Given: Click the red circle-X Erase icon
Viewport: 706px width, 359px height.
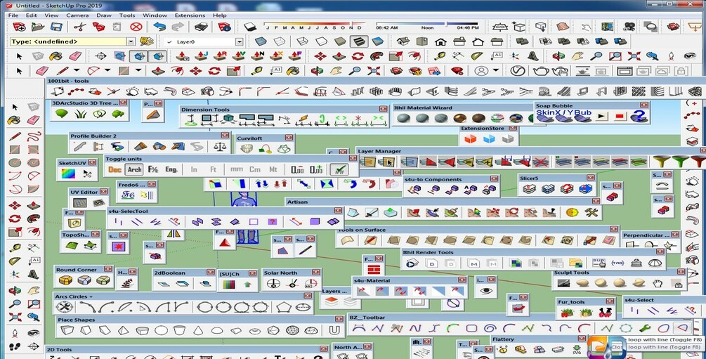Looking at the screenshot, I should (x=136, y=27).
